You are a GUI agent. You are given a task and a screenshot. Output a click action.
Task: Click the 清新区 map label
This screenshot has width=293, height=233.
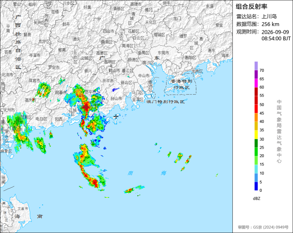(x=119, y=9)
